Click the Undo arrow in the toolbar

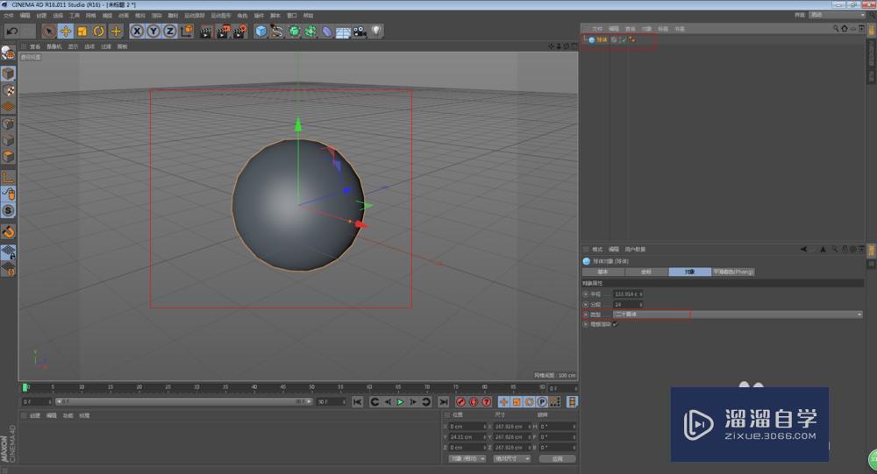click(x=12, y=32)
